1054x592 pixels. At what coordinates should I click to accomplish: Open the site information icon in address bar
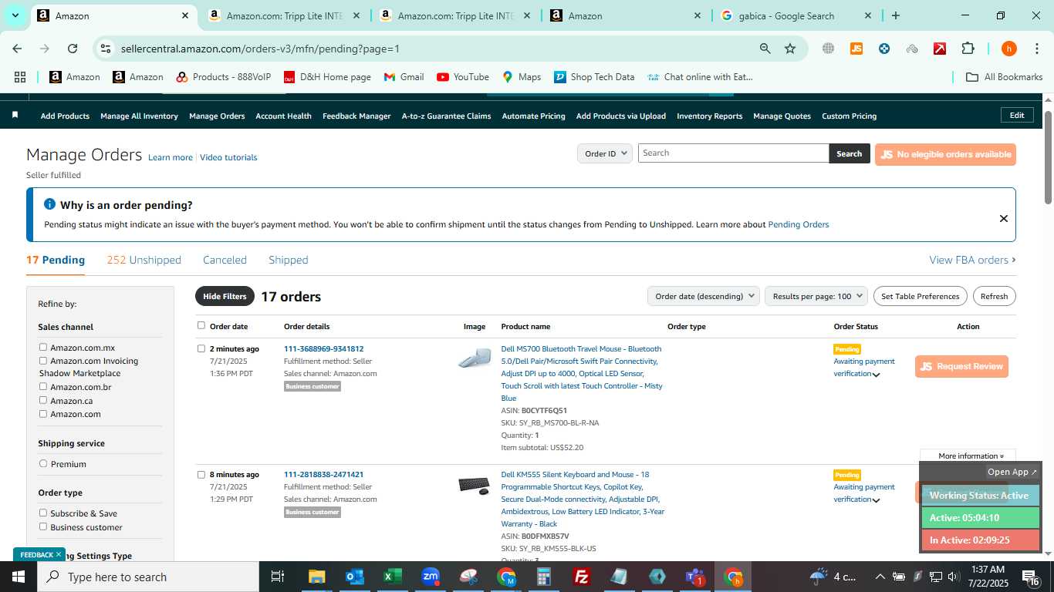point(106,49)
